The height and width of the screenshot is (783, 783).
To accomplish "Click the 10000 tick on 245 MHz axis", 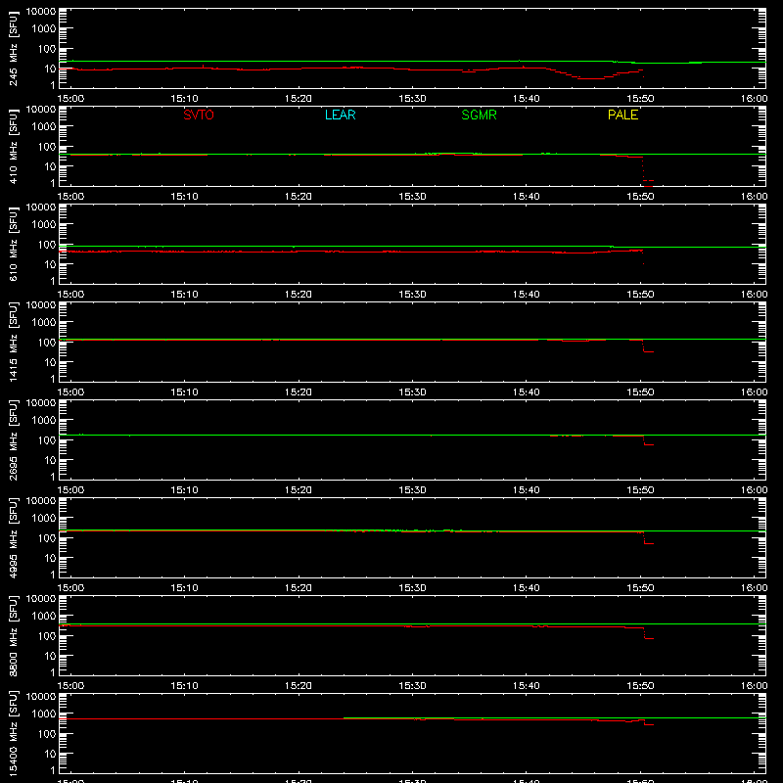I will 41,12.
